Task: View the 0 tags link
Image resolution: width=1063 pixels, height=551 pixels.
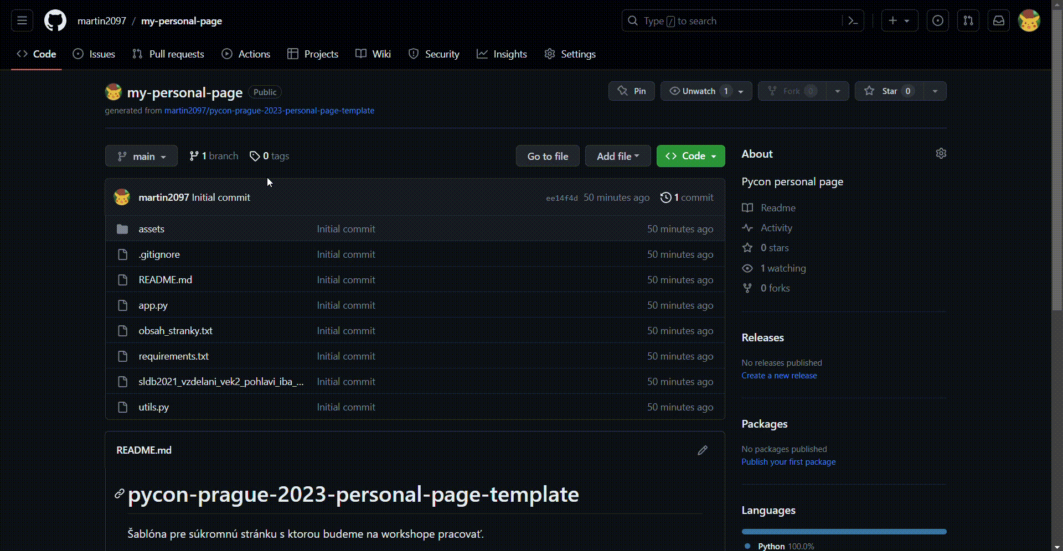Action: point(270,156)
